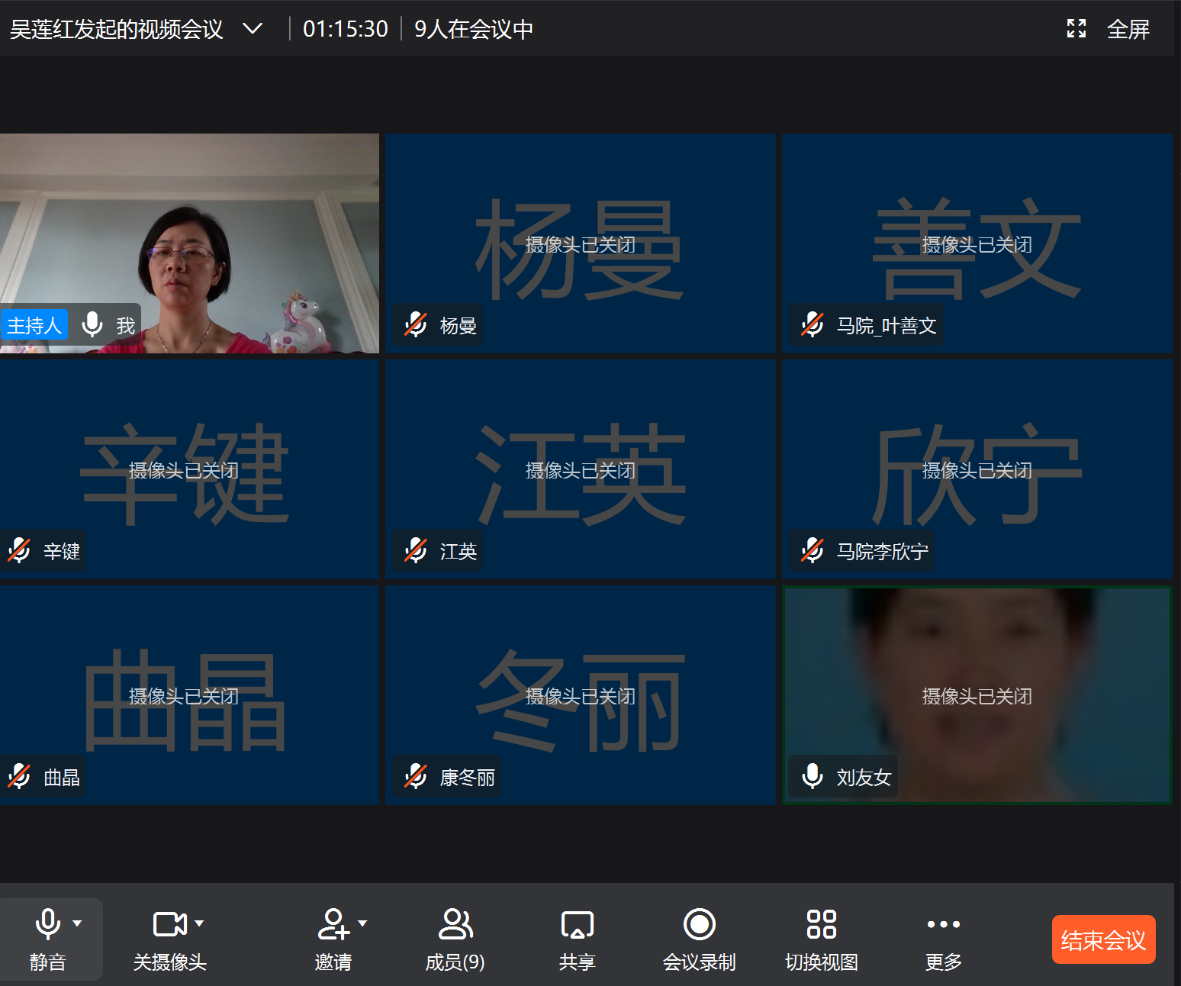The width and height of the screenshot is (1181, 986).
Task: Click the 邀请 invite person icon
Action: point(333,924)
